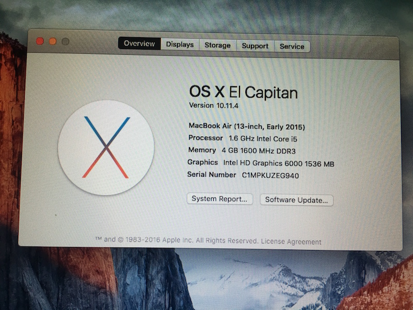Click the Serial Number label

212,175
